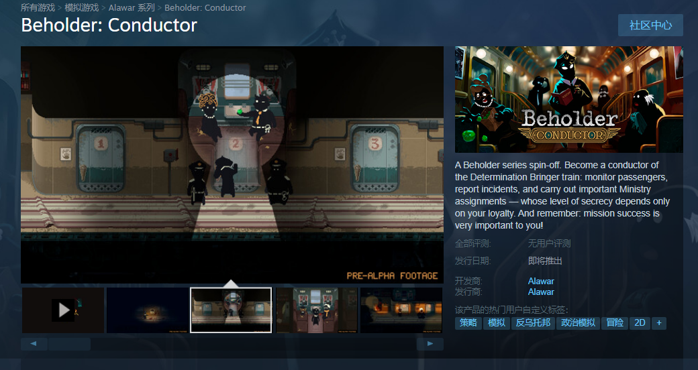Image resolution: width=698 pixels, height=370 pixels.
Task: Select the 政治模拟 tag
Action: (579, 323)
